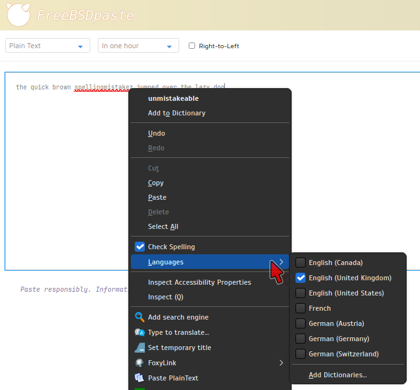Choose the suggestion unmistakeable
420x390 pixels.
(x=173, y=98)
